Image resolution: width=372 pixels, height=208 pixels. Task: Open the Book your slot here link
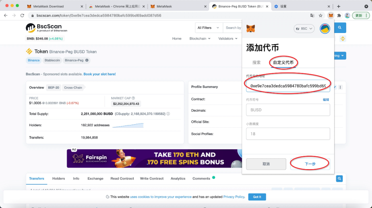pyautogui.click(x=100, y=74)
